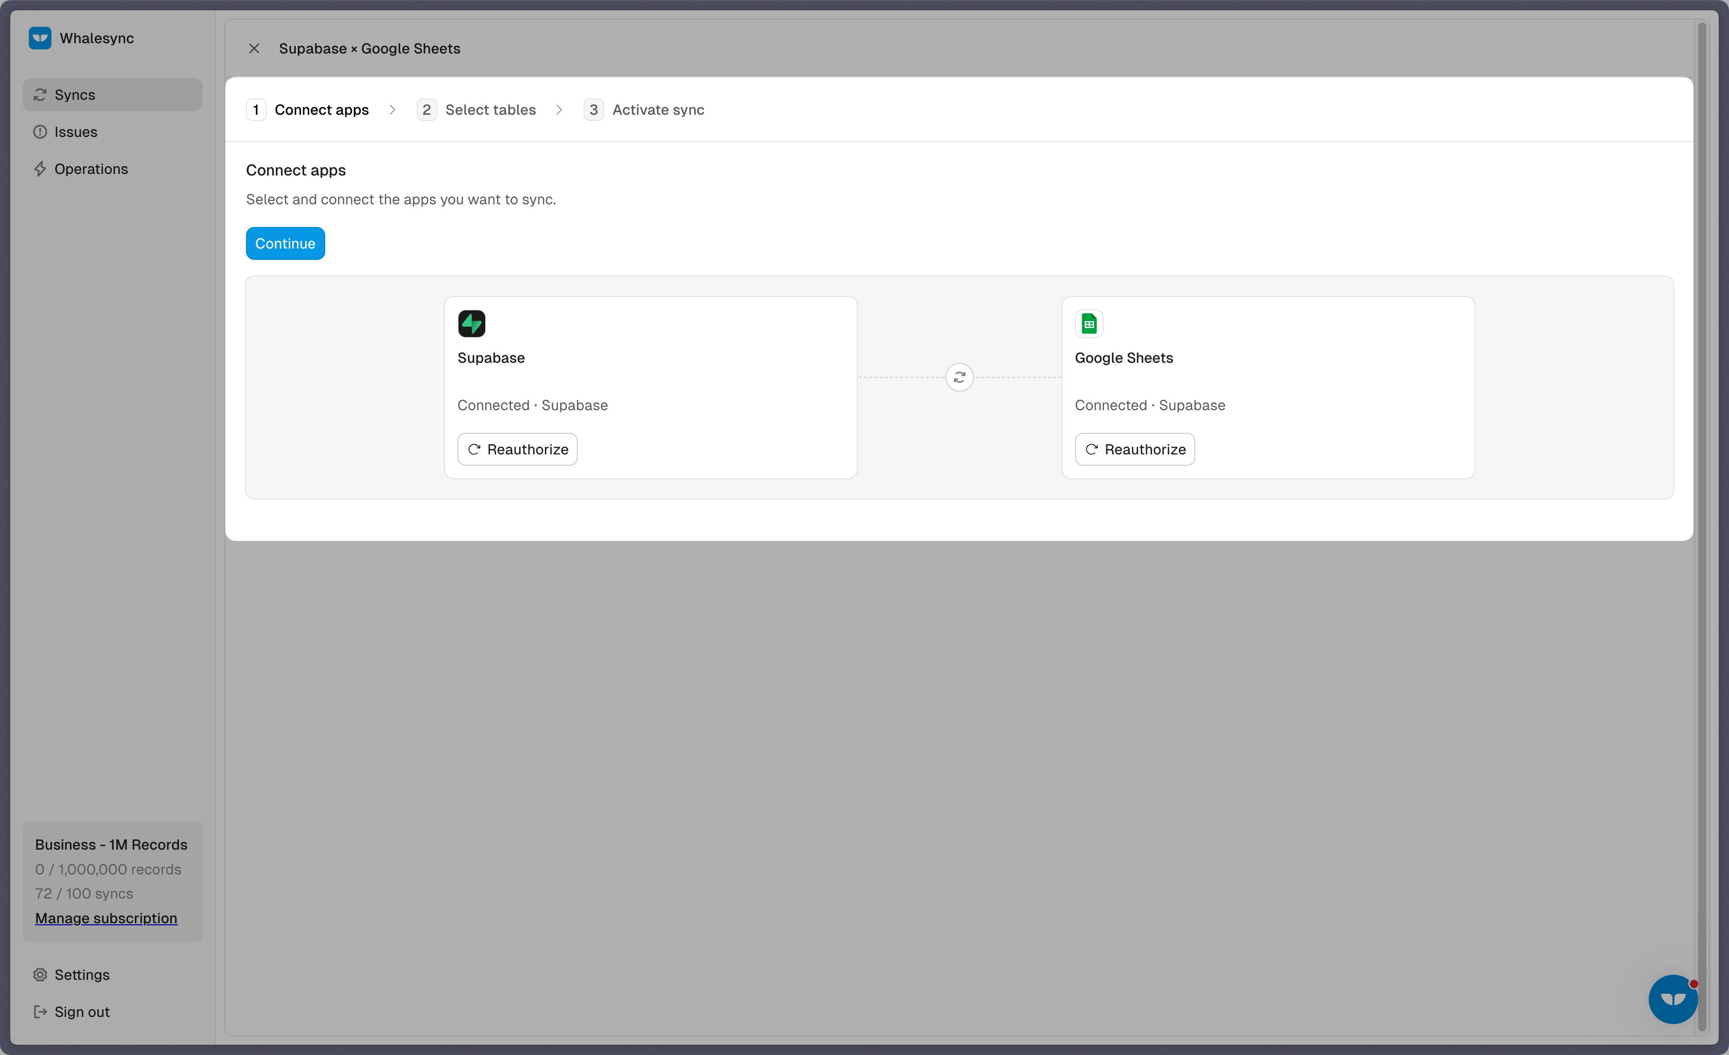
Task: Select the Connect apps step
Action: 308,110
